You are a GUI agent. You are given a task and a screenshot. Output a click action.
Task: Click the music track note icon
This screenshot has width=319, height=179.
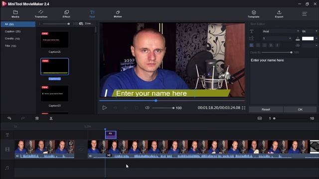point(7,168)
